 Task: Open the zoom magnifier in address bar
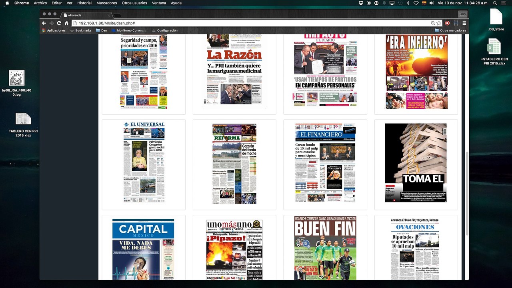[433, 23]
